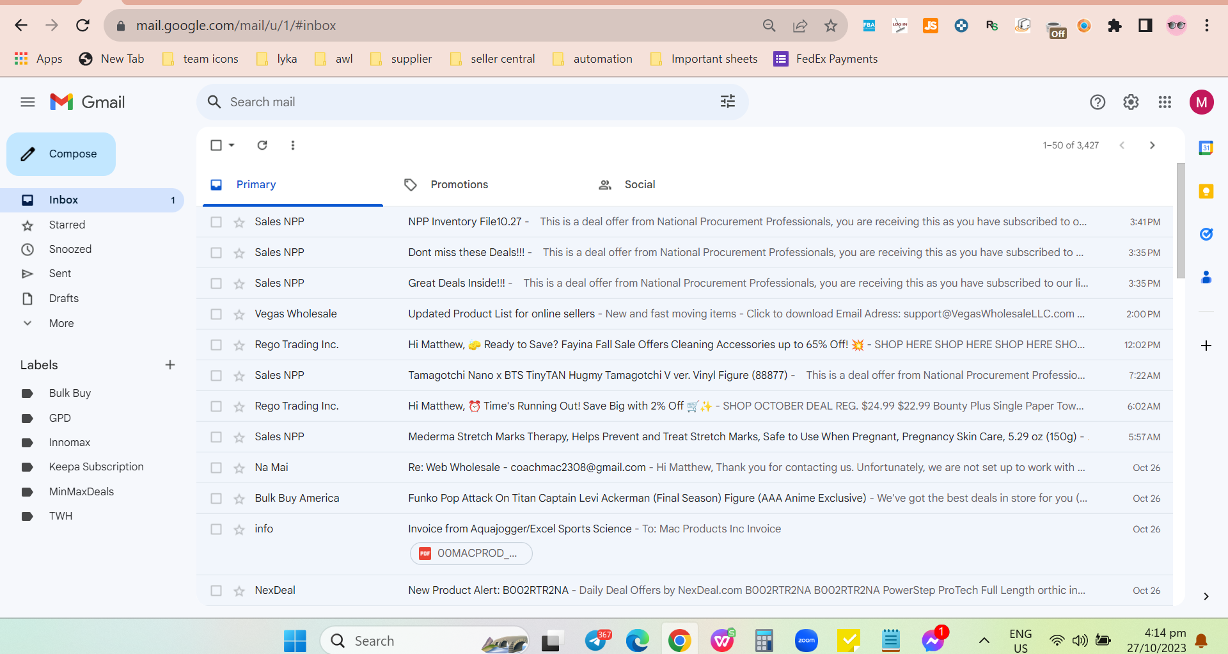
Task: Open the MinMaxDeals label
Action: (81, 491)
